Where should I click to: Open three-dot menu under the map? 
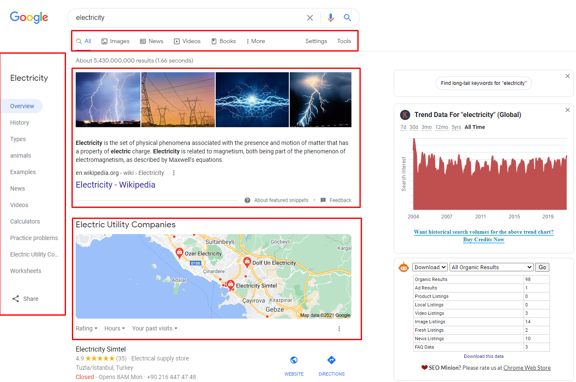click(339, 329)
